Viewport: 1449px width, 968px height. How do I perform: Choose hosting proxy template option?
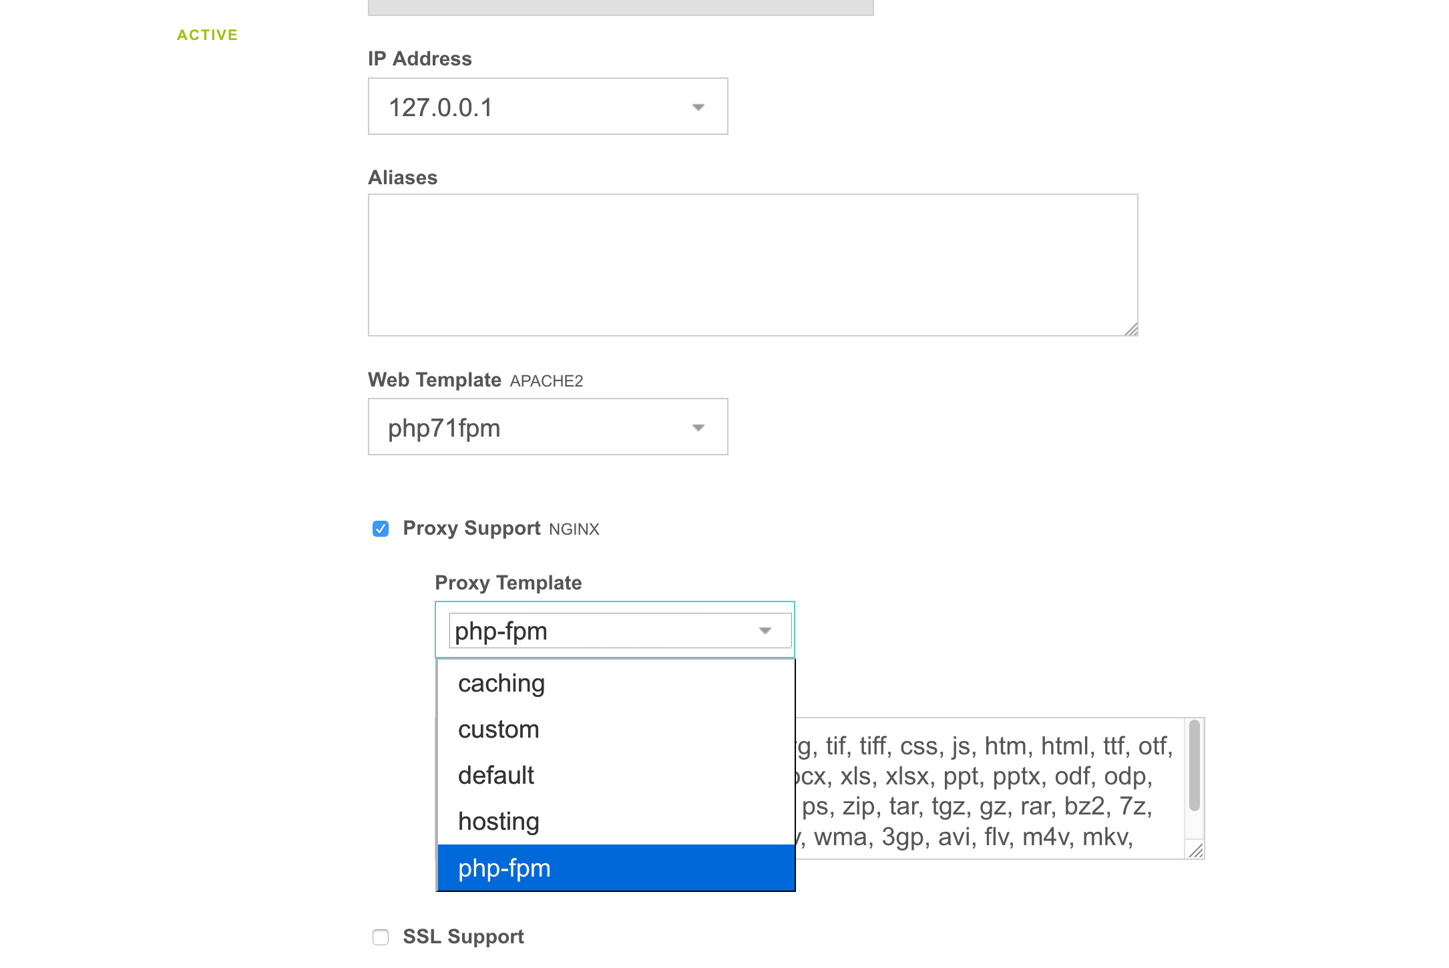[498, 822]
